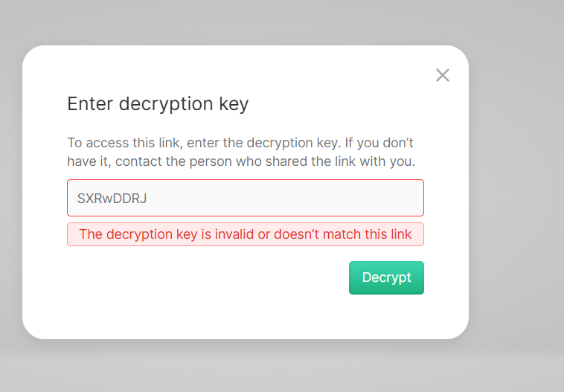Click the instruction paragraph about accessing link
564x392 pixels.
[x=240, y=152]
